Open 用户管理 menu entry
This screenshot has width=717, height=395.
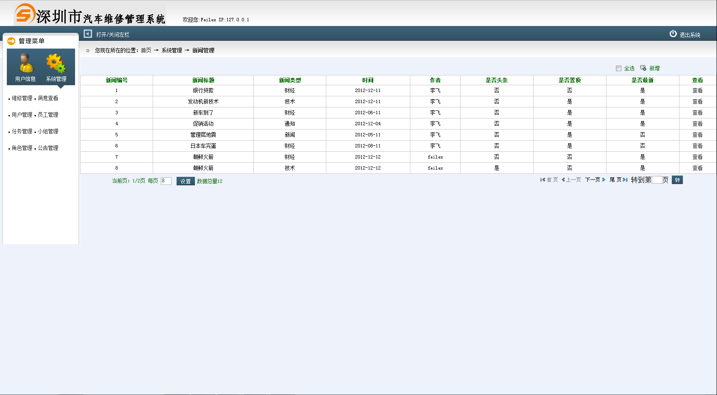pos(22,115)
